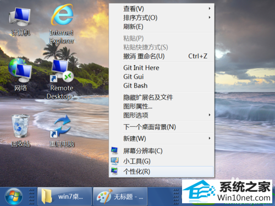Image resolution: width=275 pixels, height=206 pixels.
Task: Click the 查看(V) menu entry
Action: (x=161, y=9)
